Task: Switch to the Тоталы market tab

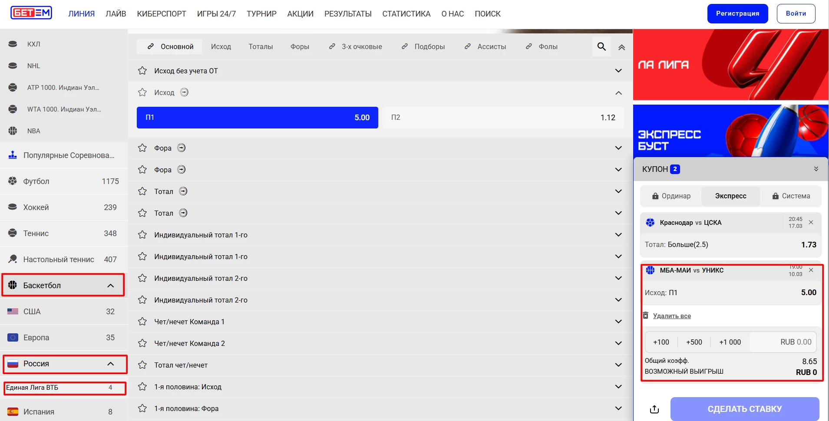Action: point(261,46)
